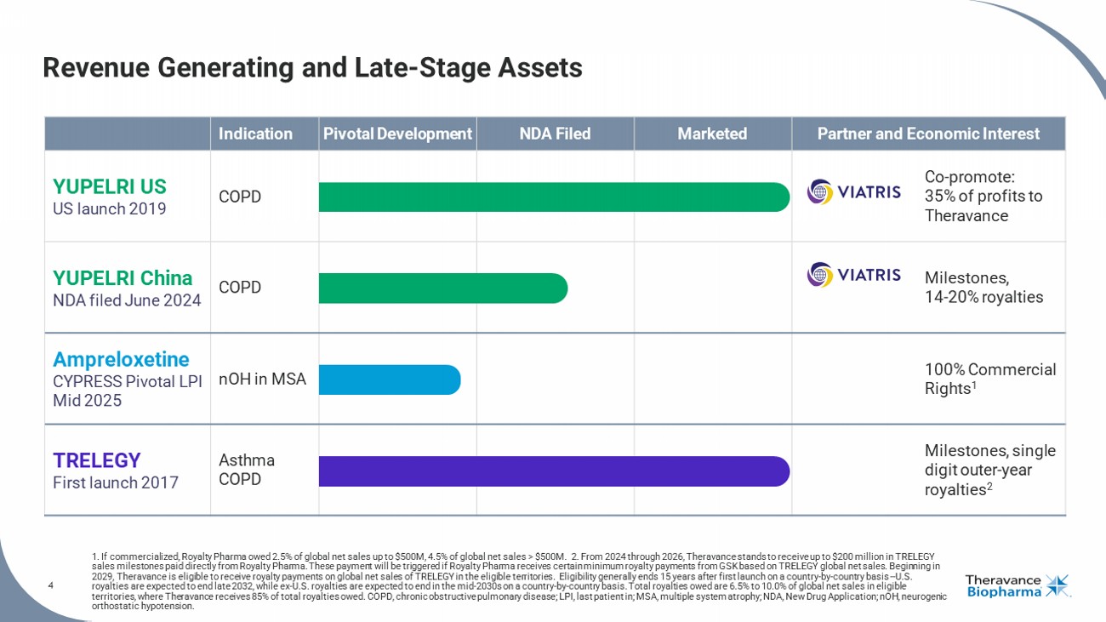
Task: Open the YUPELRI US product name
Action: pos(110,186)
